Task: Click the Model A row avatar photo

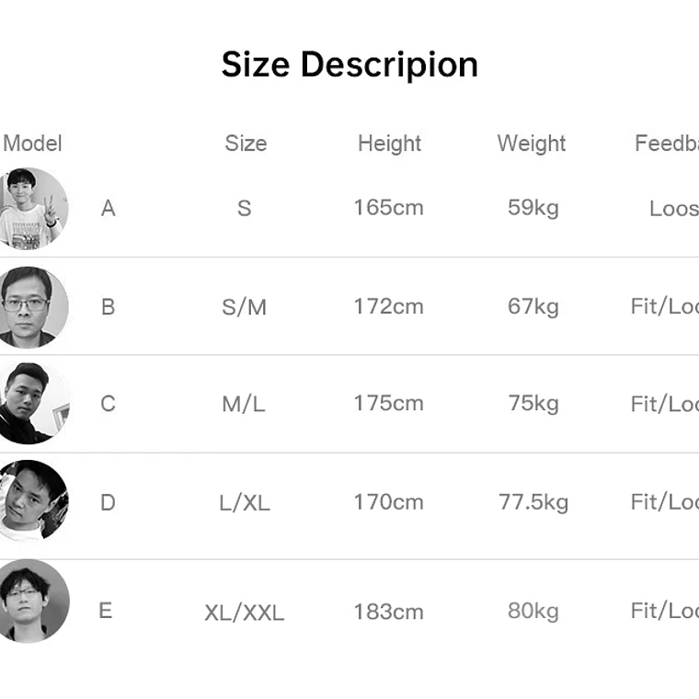Action: click(29, 209)
